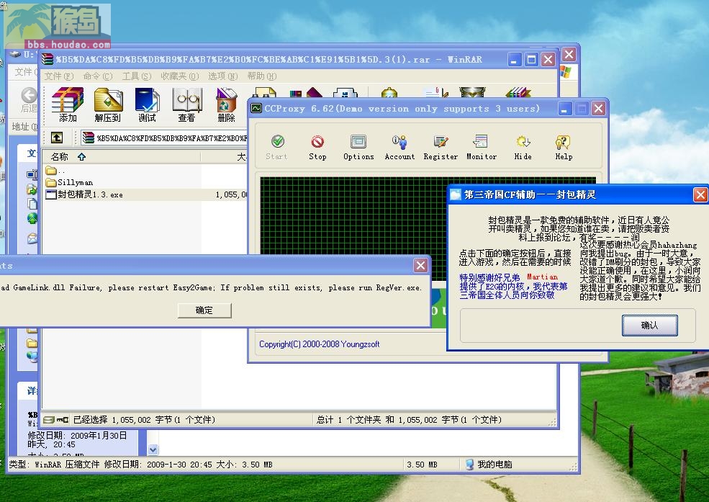The width and height of the screenshot is (709, 502).
Task: Click the '已经选择 1,055,002 字节' status text
Action: [x=144, y=420]
